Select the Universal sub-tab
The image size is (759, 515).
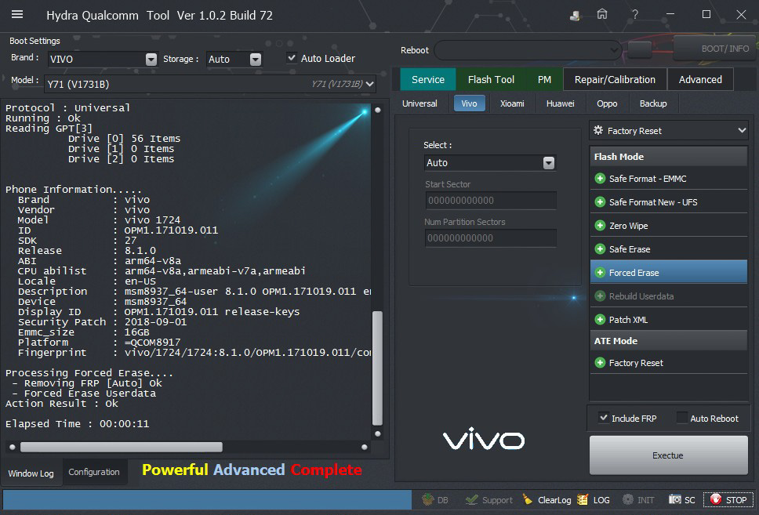click(419, 103)
